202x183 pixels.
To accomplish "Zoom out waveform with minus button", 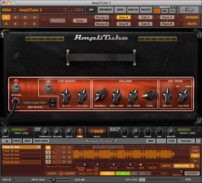I will [189, 161].
